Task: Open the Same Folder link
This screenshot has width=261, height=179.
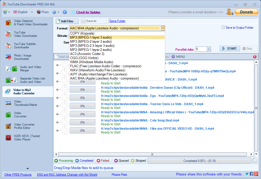Action: pyautogui.click(x=117, y=21)
